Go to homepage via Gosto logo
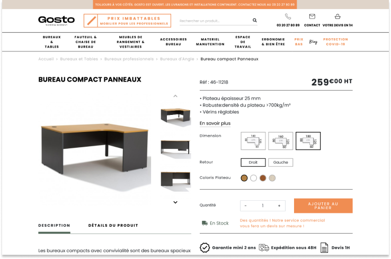 (x=56, y=20)
